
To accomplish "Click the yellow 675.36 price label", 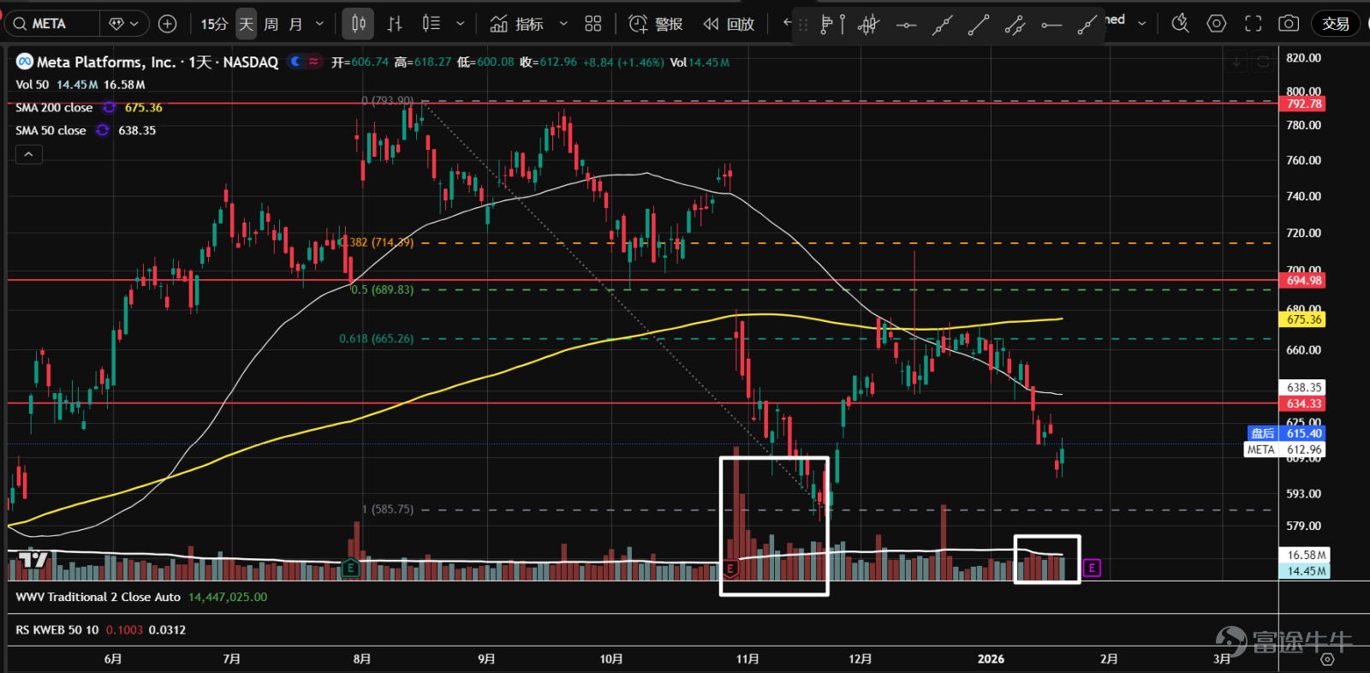I will click(x=1302, y=319).
